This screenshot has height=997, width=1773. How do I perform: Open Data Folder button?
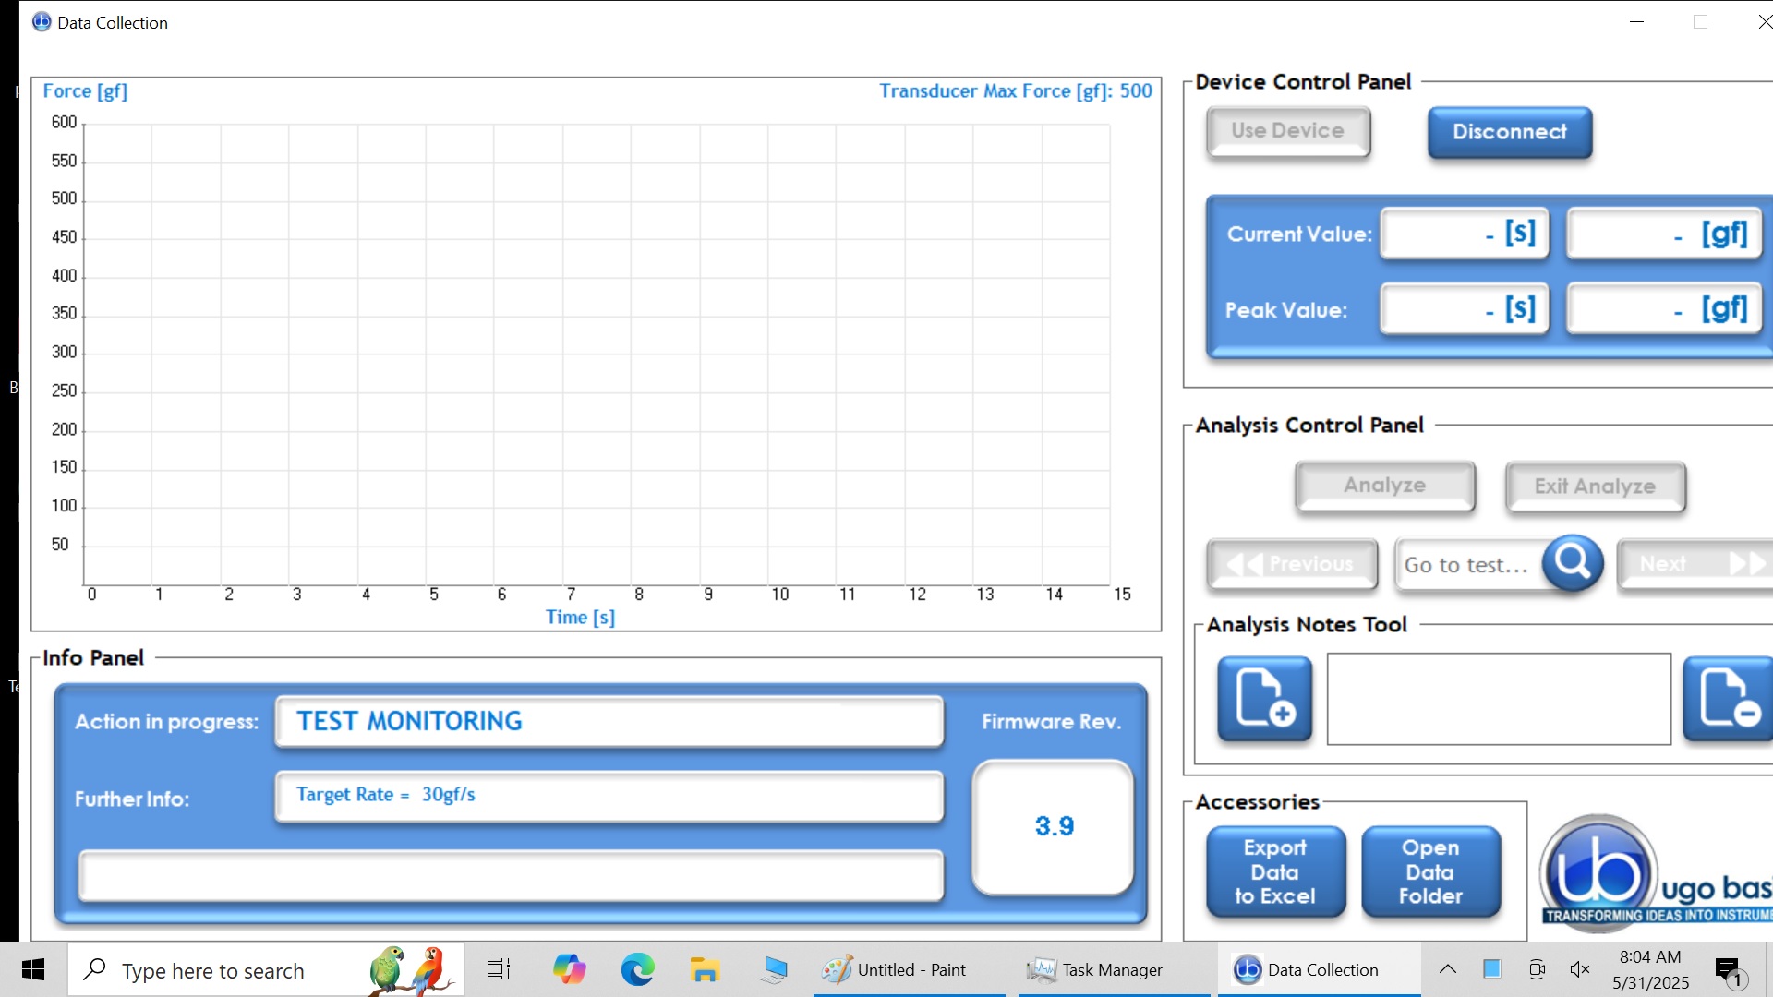pos(1430,871)
